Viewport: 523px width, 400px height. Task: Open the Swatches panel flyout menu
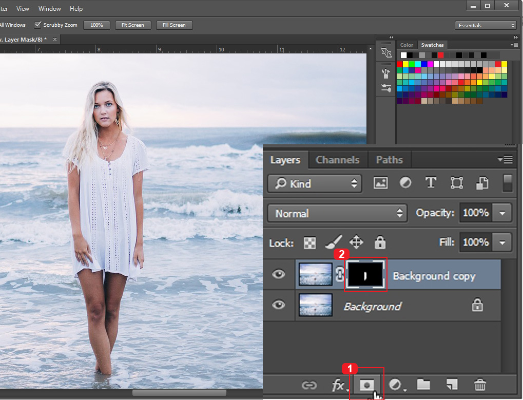[514, 45]
